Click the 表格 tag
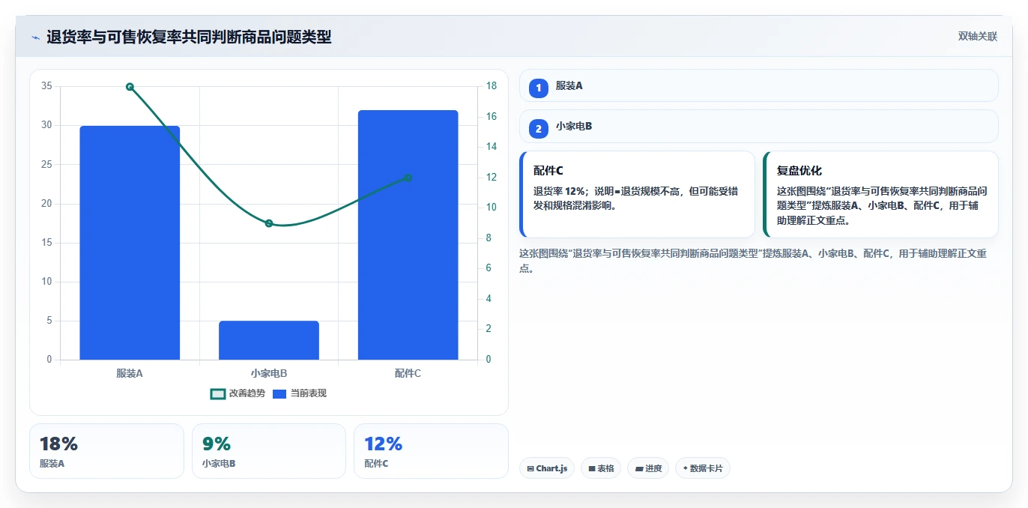This screenshot has width=1028, height=508. pos(601,468)
